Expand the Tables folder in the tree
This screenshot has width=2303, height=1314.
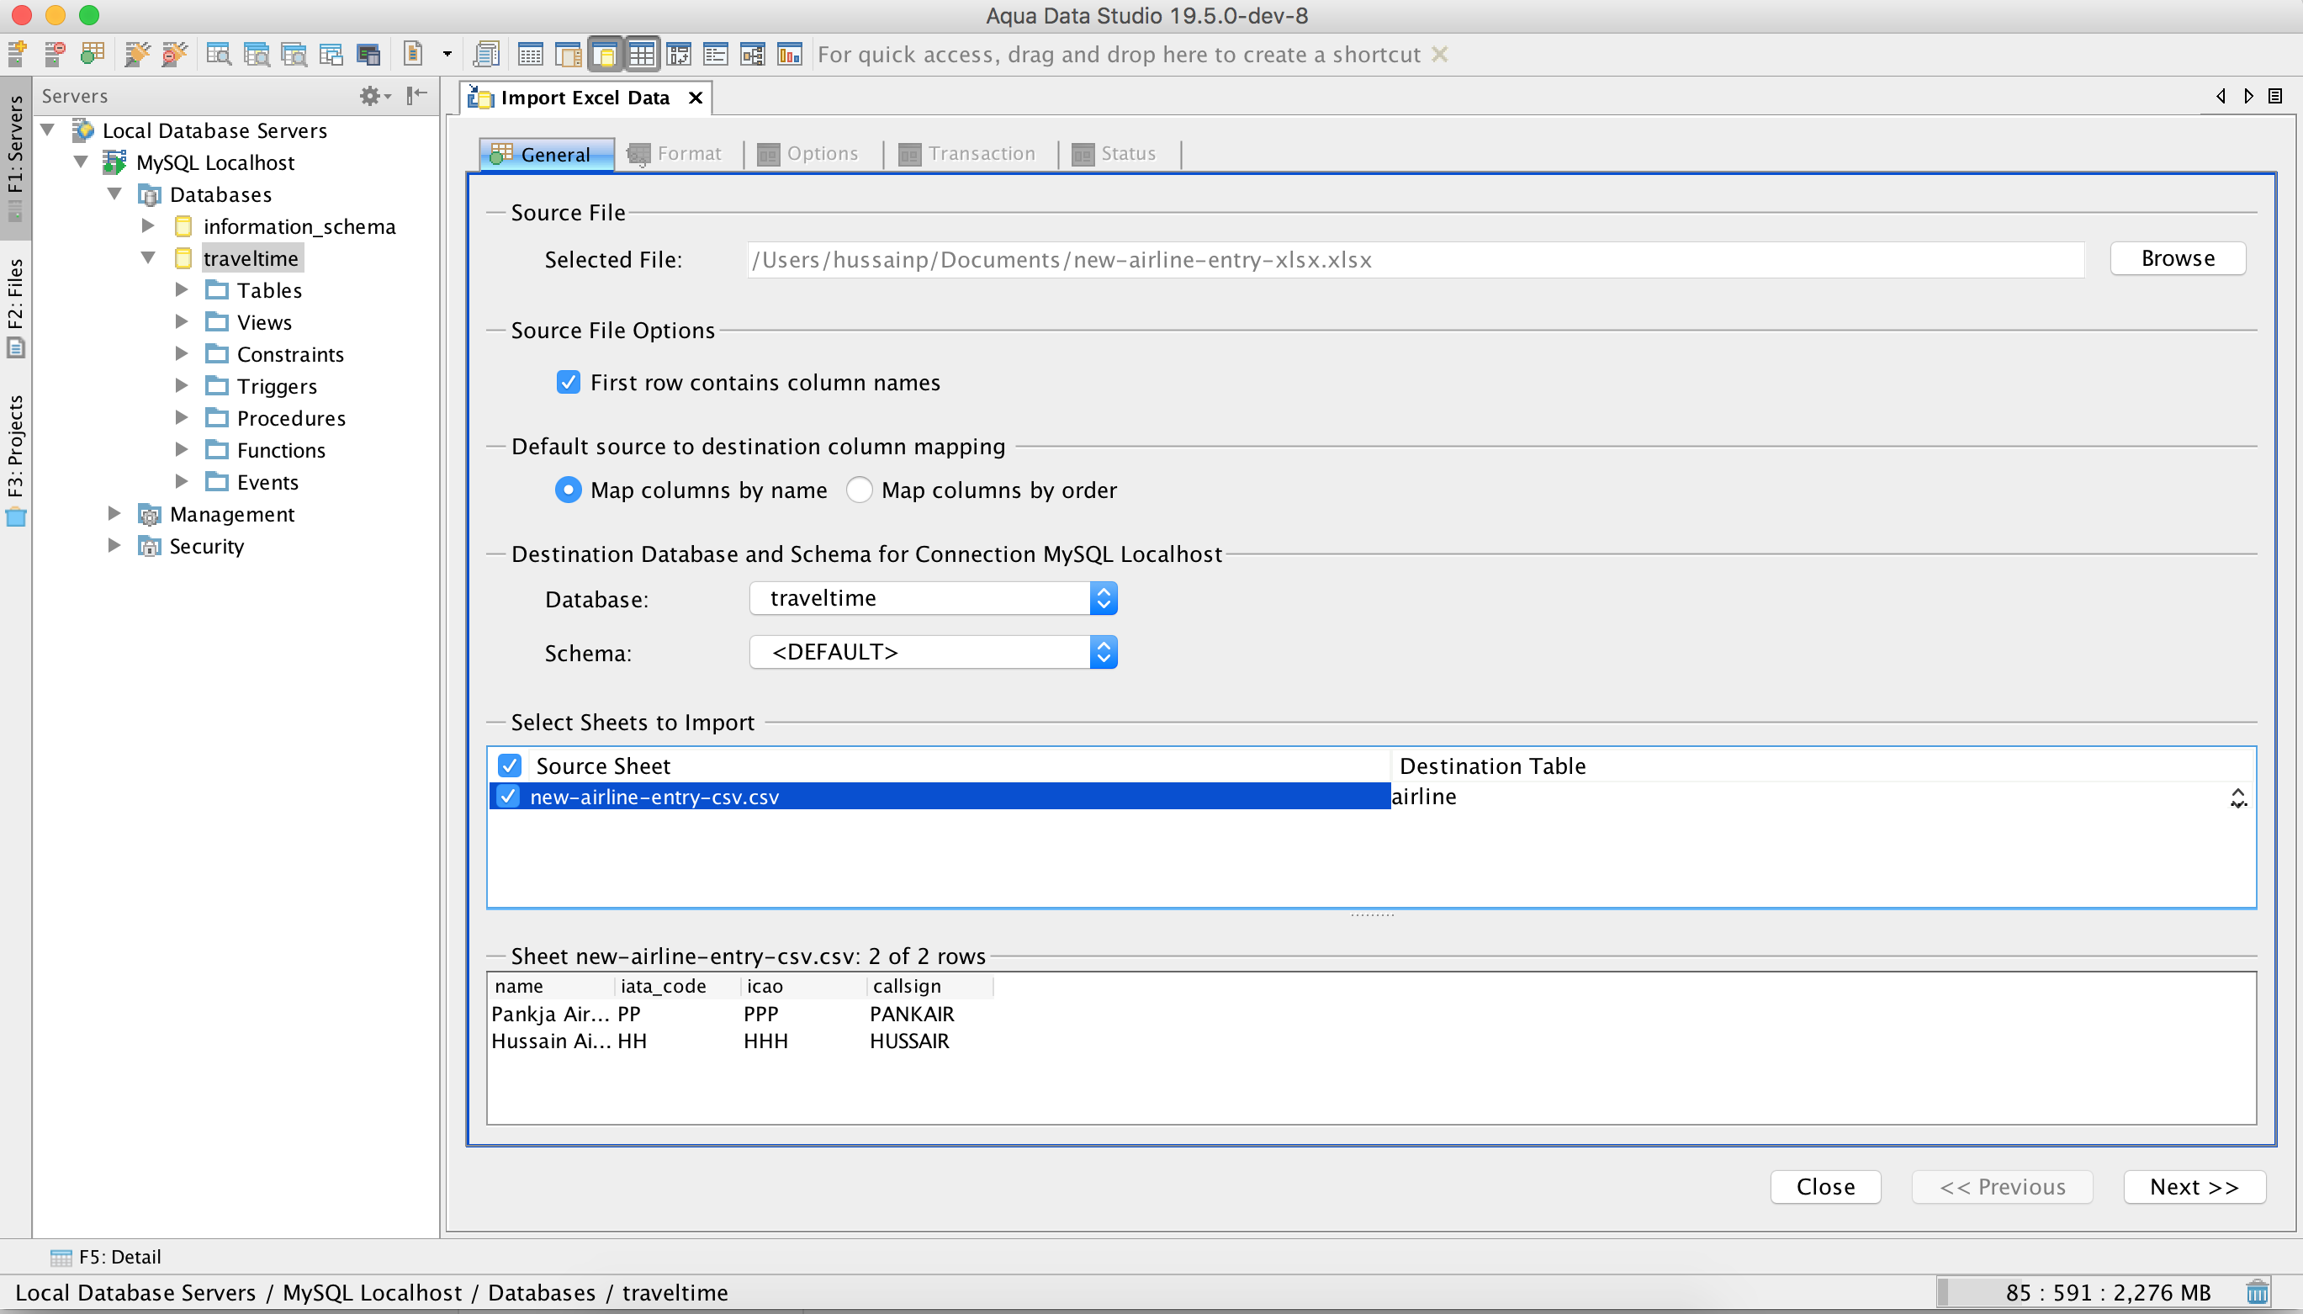pos(182,289)
